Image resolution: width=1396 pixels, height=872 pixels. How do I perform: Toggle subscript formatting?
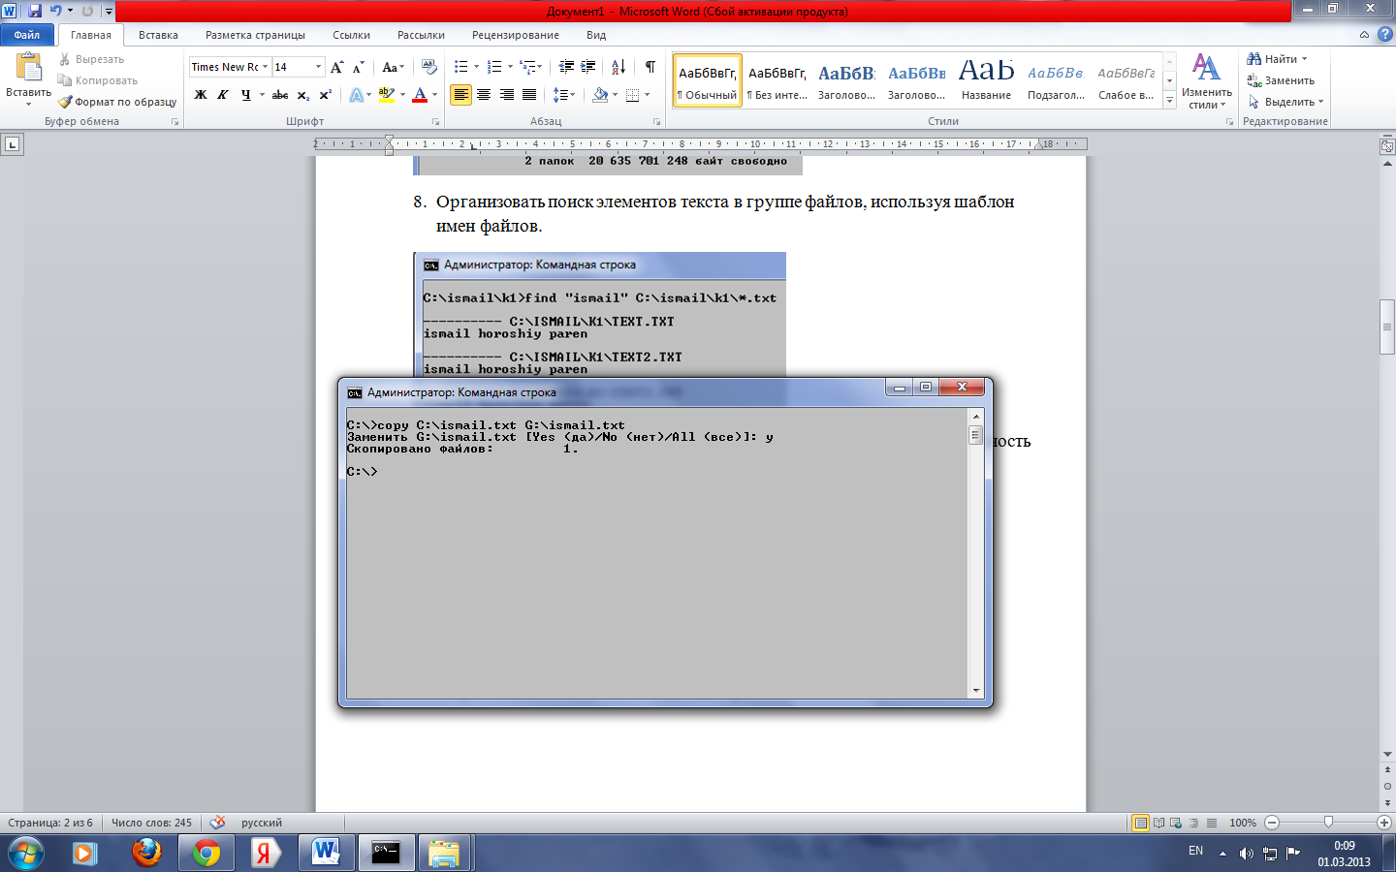click(303, 95)
